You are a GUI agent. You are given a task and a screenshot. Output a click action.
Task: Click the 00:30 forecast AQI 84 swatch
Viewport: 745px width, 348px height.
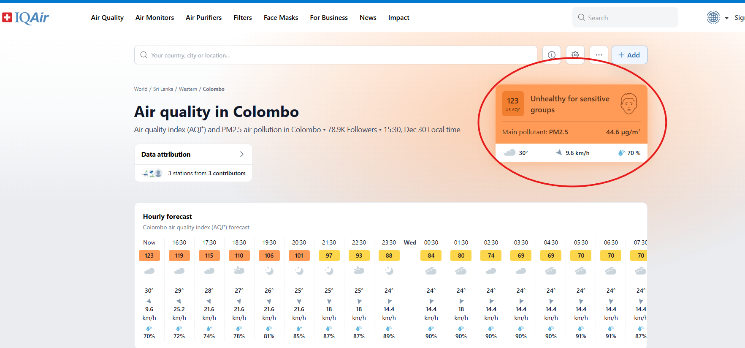(x=431, y=256)
